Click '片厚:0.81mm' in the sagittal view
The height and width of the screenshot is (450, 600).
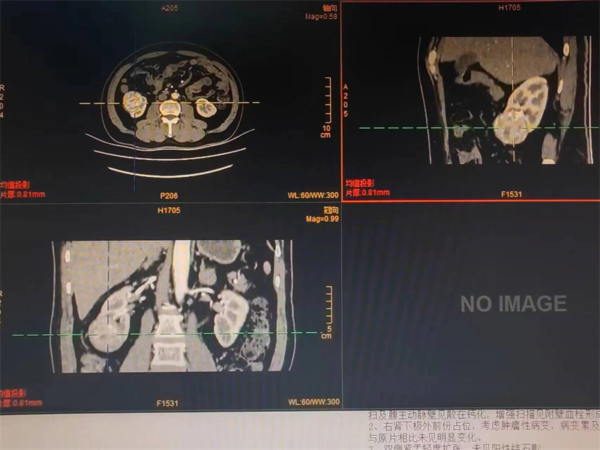(367, 193)
